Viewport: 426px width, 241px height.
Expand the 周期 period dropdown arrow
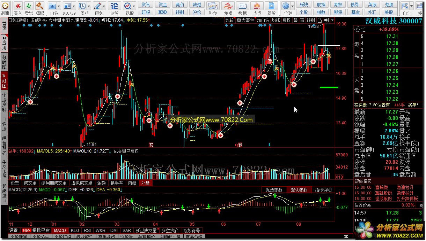point(89,6)
